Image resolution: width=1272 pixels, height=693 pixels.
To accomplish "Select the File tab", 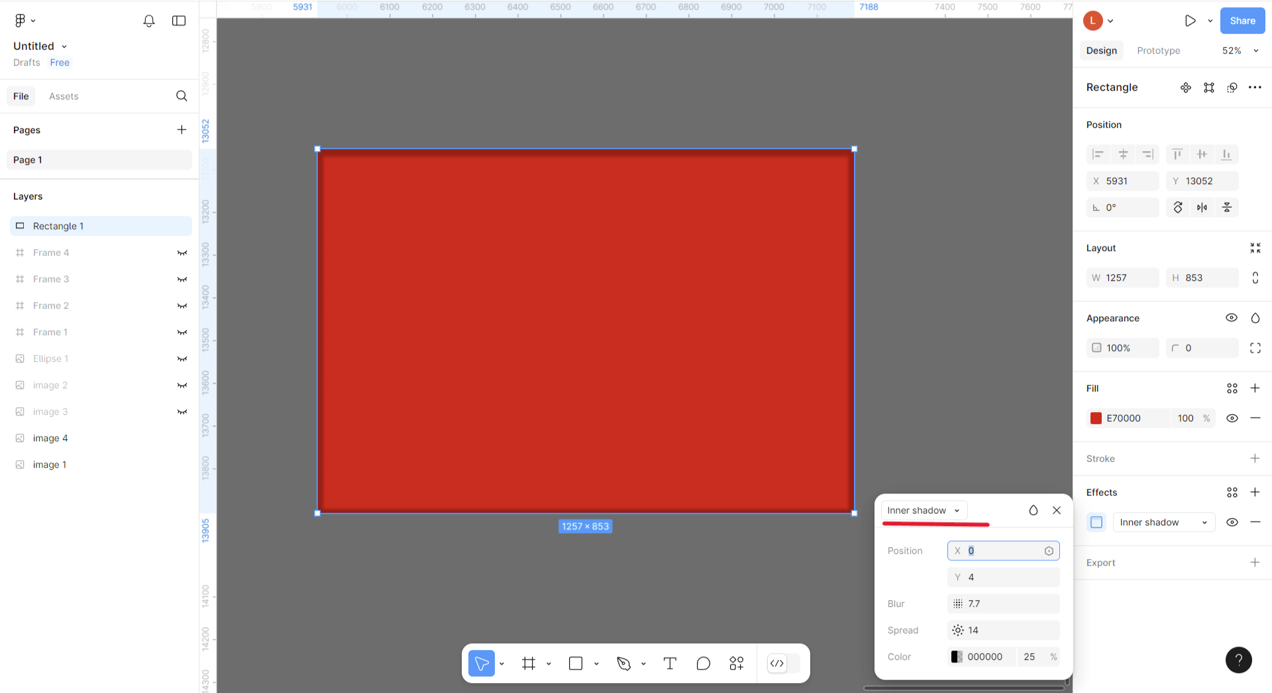I will (x=21, y=96).
